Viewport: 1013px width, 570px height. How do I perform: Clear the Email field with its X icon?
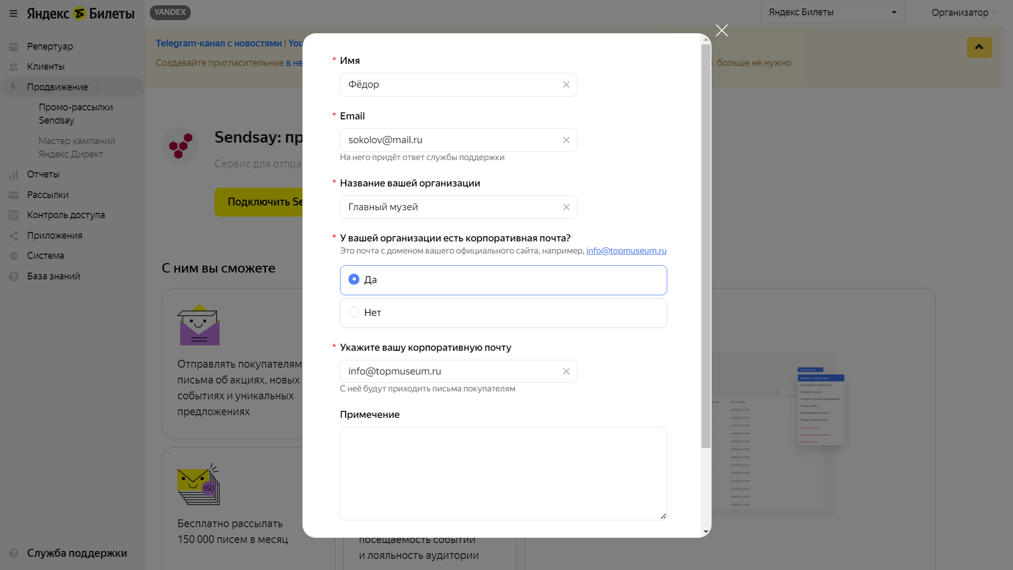(566, 140)
